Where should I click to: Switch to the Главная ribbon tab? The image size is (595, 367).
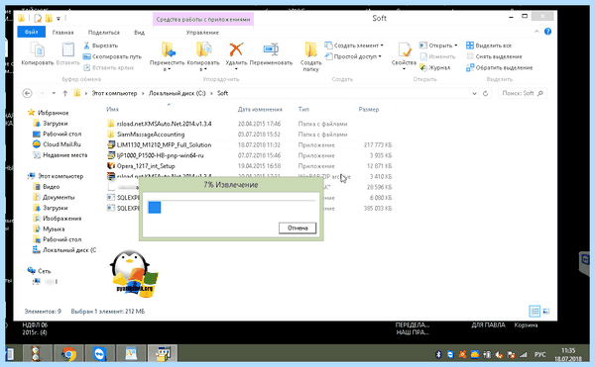pyautogui.click(x=63, y=33)
